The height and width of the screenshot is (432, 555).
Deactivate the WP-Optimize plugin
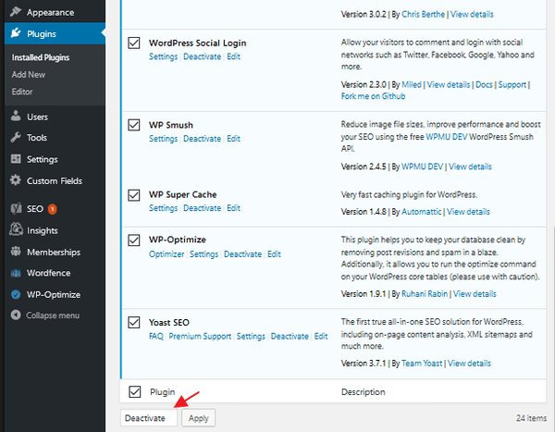click(x=242, y=254)
